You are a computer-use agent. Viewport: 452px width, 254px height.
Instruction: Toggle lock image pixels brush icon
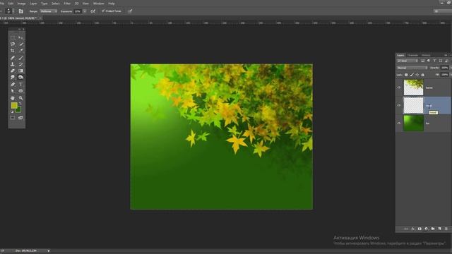tap(412, 75)
